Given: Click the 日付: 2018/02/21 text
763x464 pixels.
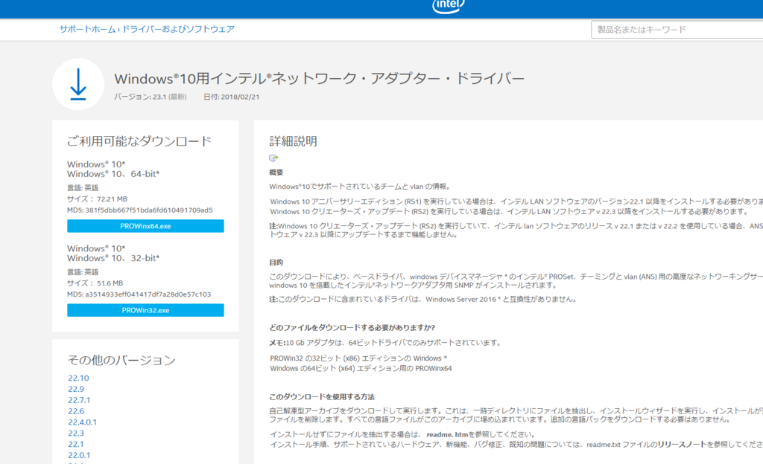Looking at the screenshot, I should pos(231,97).
